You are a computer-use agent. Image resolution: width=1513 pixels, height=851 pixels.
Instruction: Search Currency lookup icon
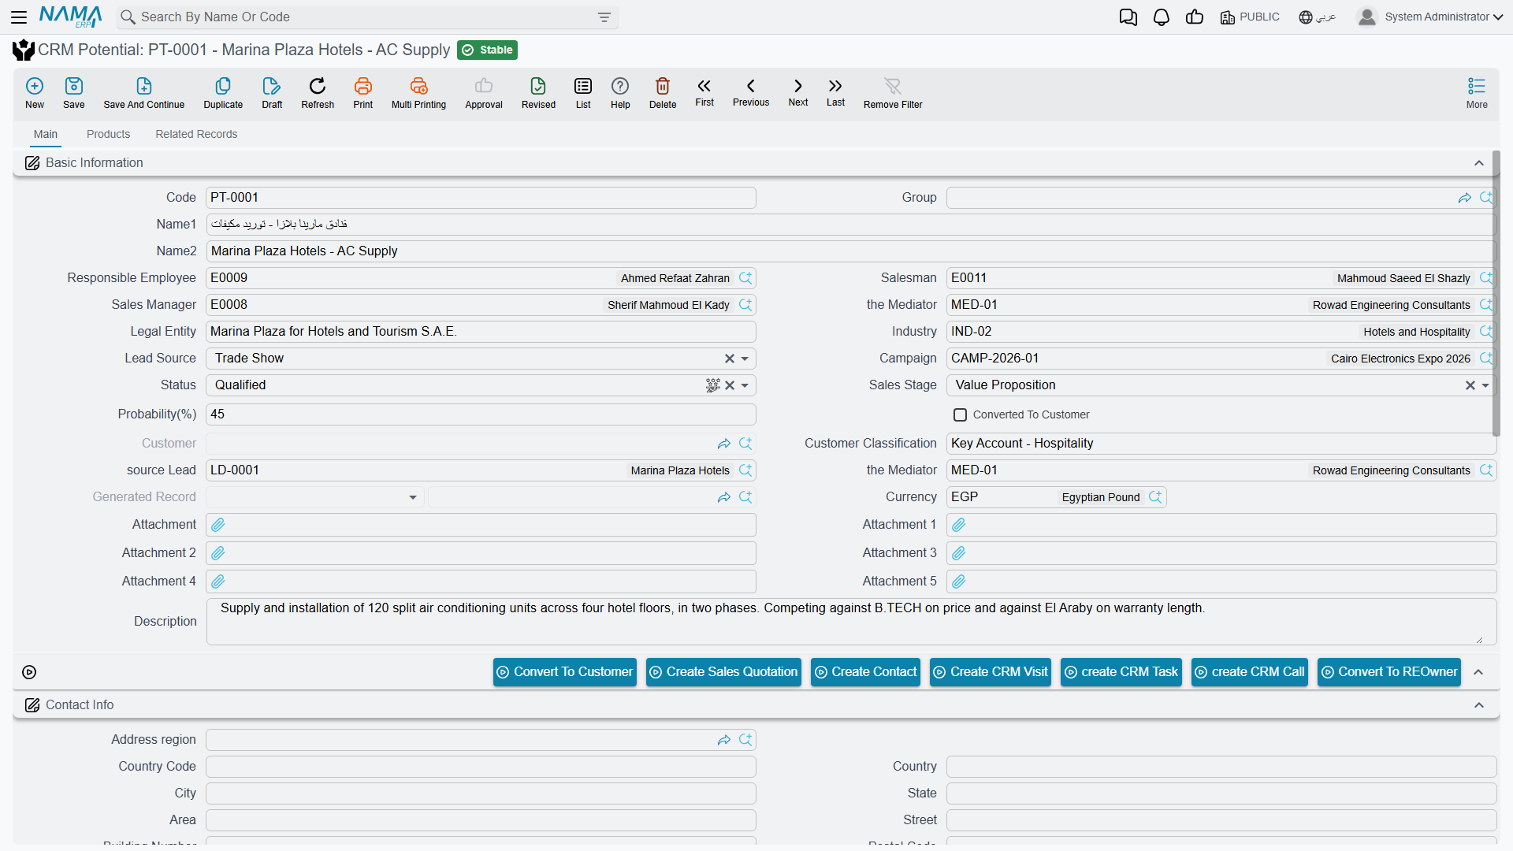[1155, 497]
